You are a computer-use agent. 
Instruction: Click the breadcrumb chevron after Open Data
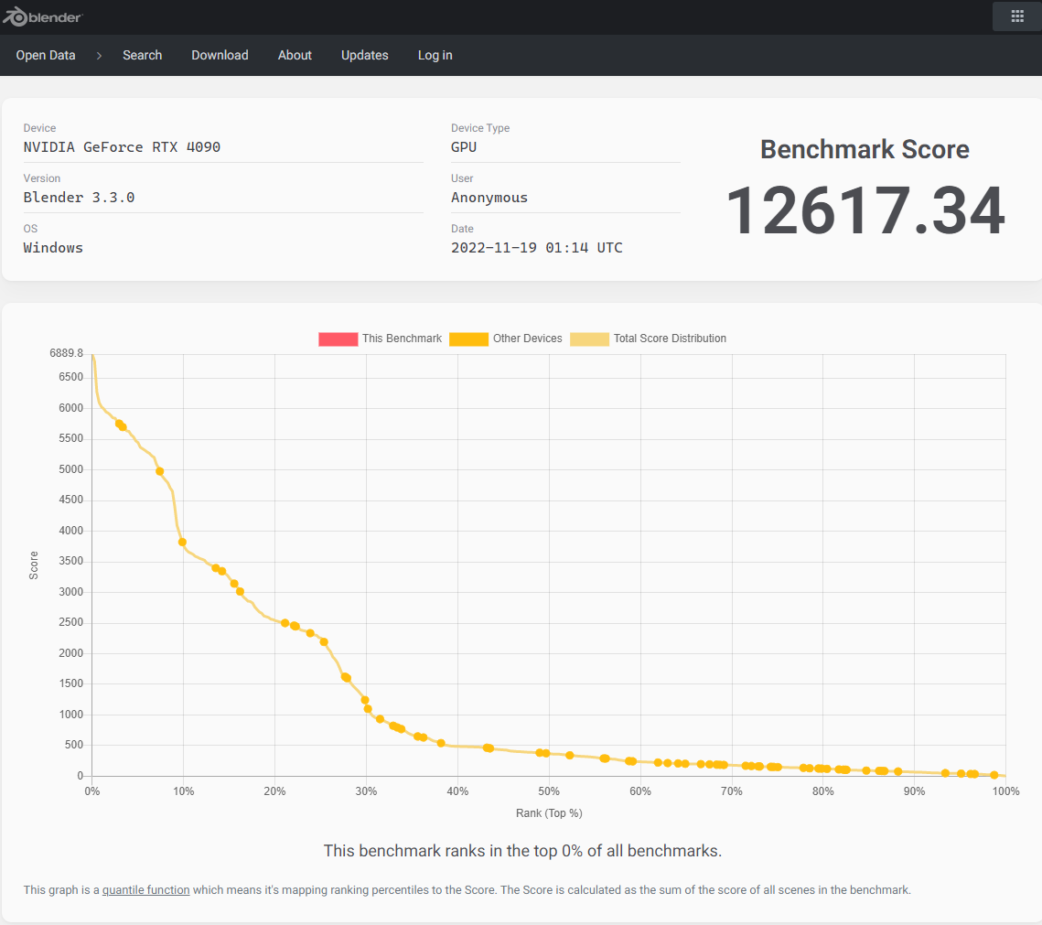[99, 56]
